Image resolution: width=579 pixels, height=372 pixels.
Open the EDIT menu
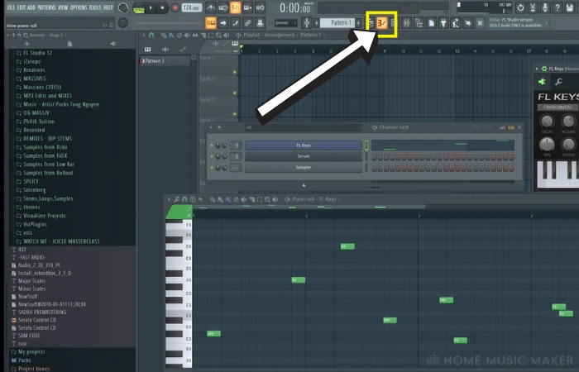[21, 7]
